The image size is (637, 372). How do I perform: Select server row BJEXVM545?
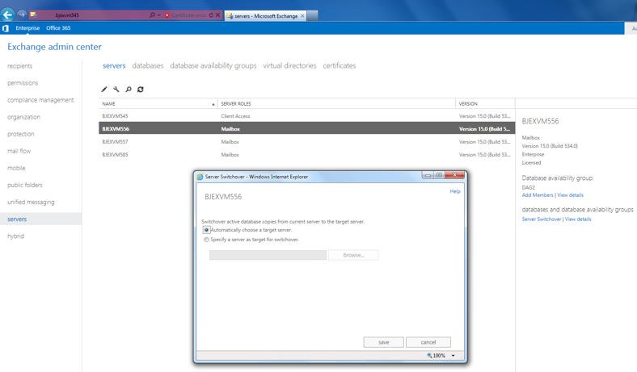click(306, 116)
